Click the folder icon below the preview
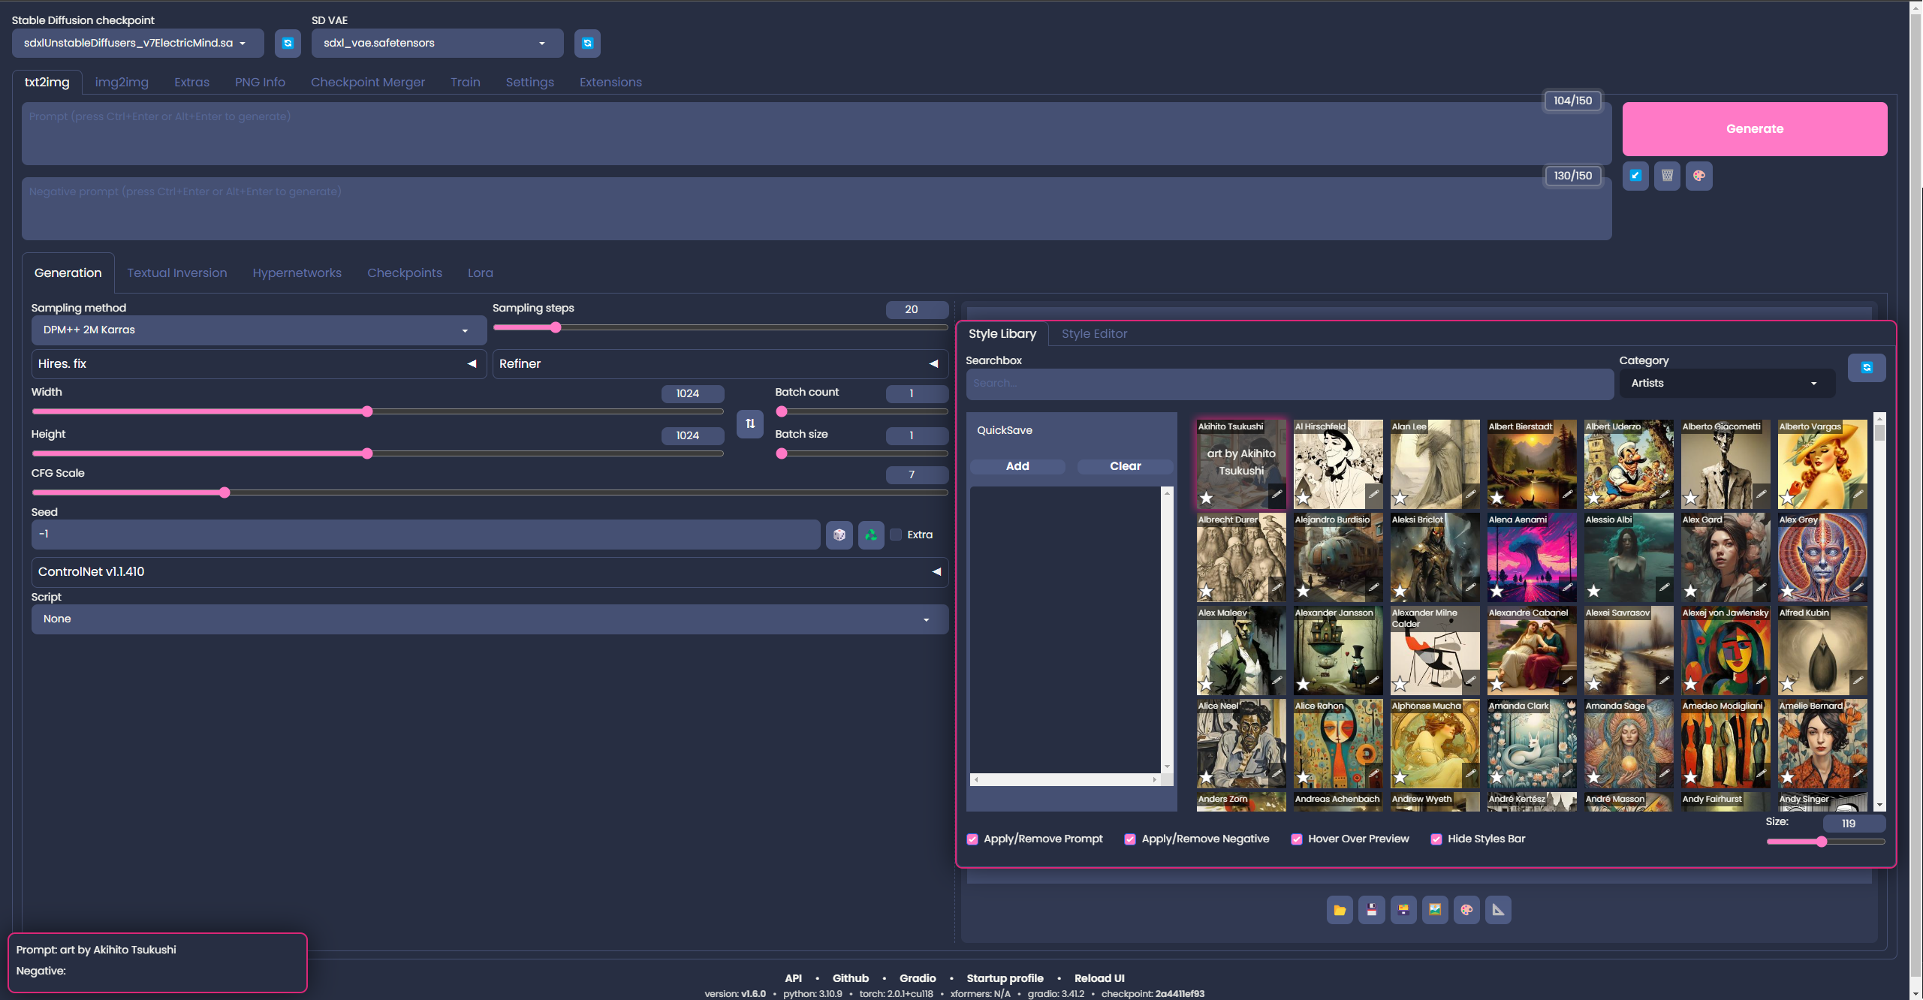Screen dimensions: 1923x1000 coord(1340,910)
